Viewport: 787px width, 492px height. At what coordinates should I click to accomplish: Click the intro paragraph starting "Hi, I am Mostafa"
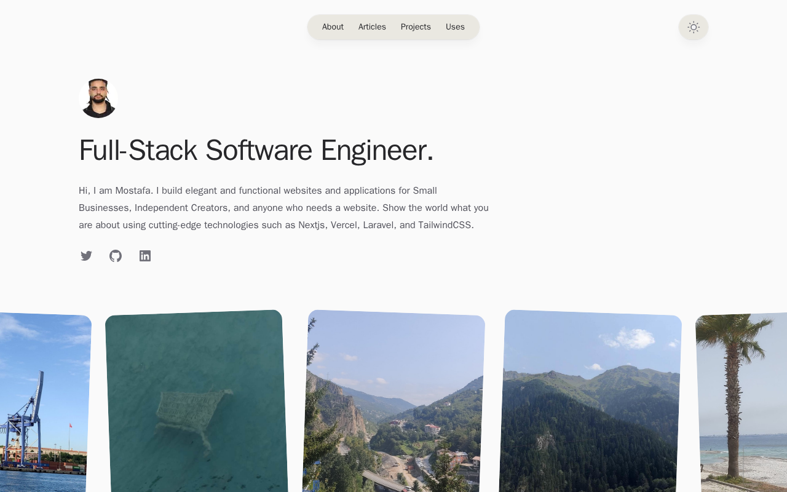(284, 208)
